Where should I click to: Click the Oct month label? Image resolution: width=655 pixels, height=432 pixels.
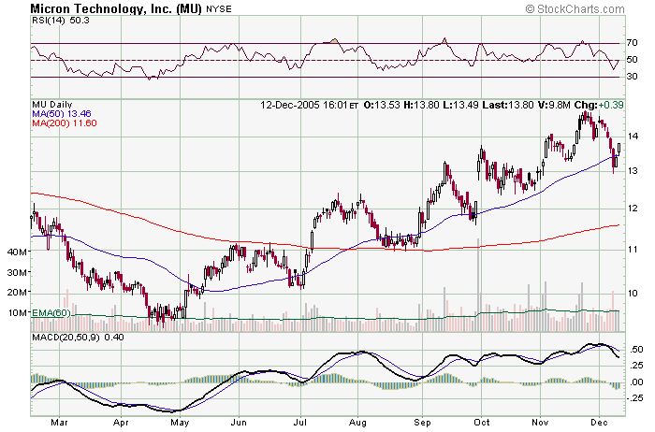(482, 423)
